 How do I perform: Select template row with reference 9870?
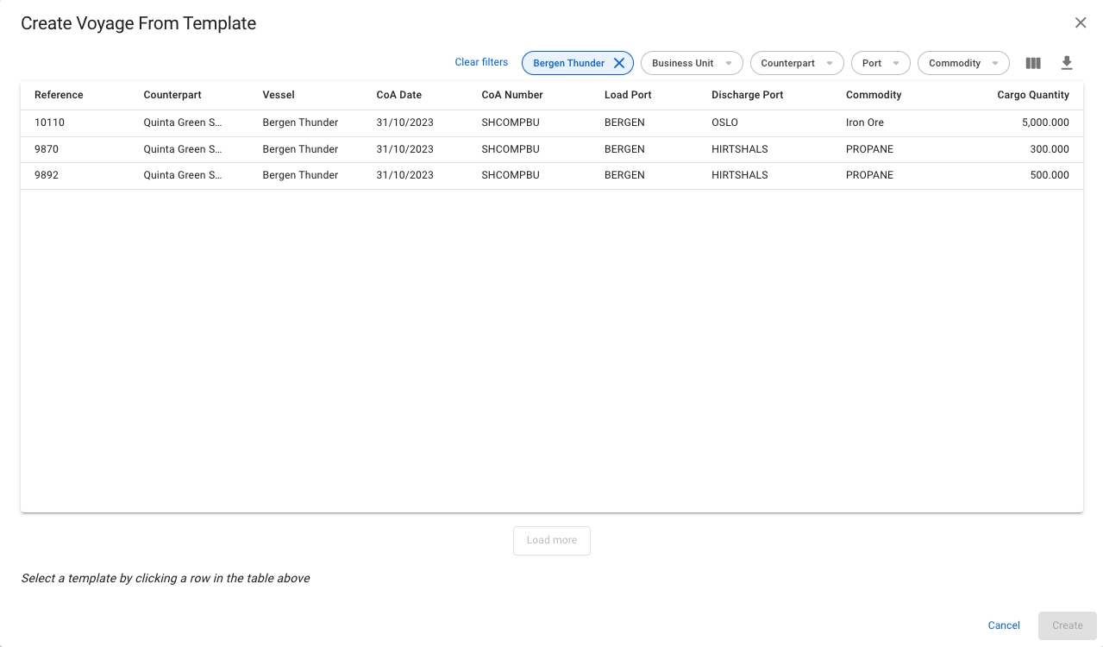point(552,149)
